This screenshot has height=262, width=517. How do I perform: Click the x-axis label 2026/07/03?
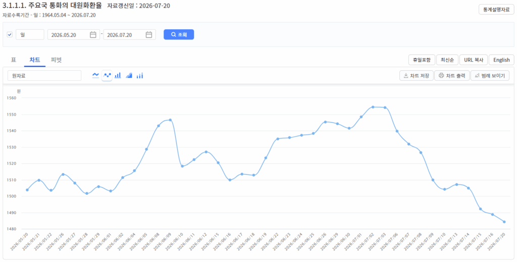tap(378, 242)
